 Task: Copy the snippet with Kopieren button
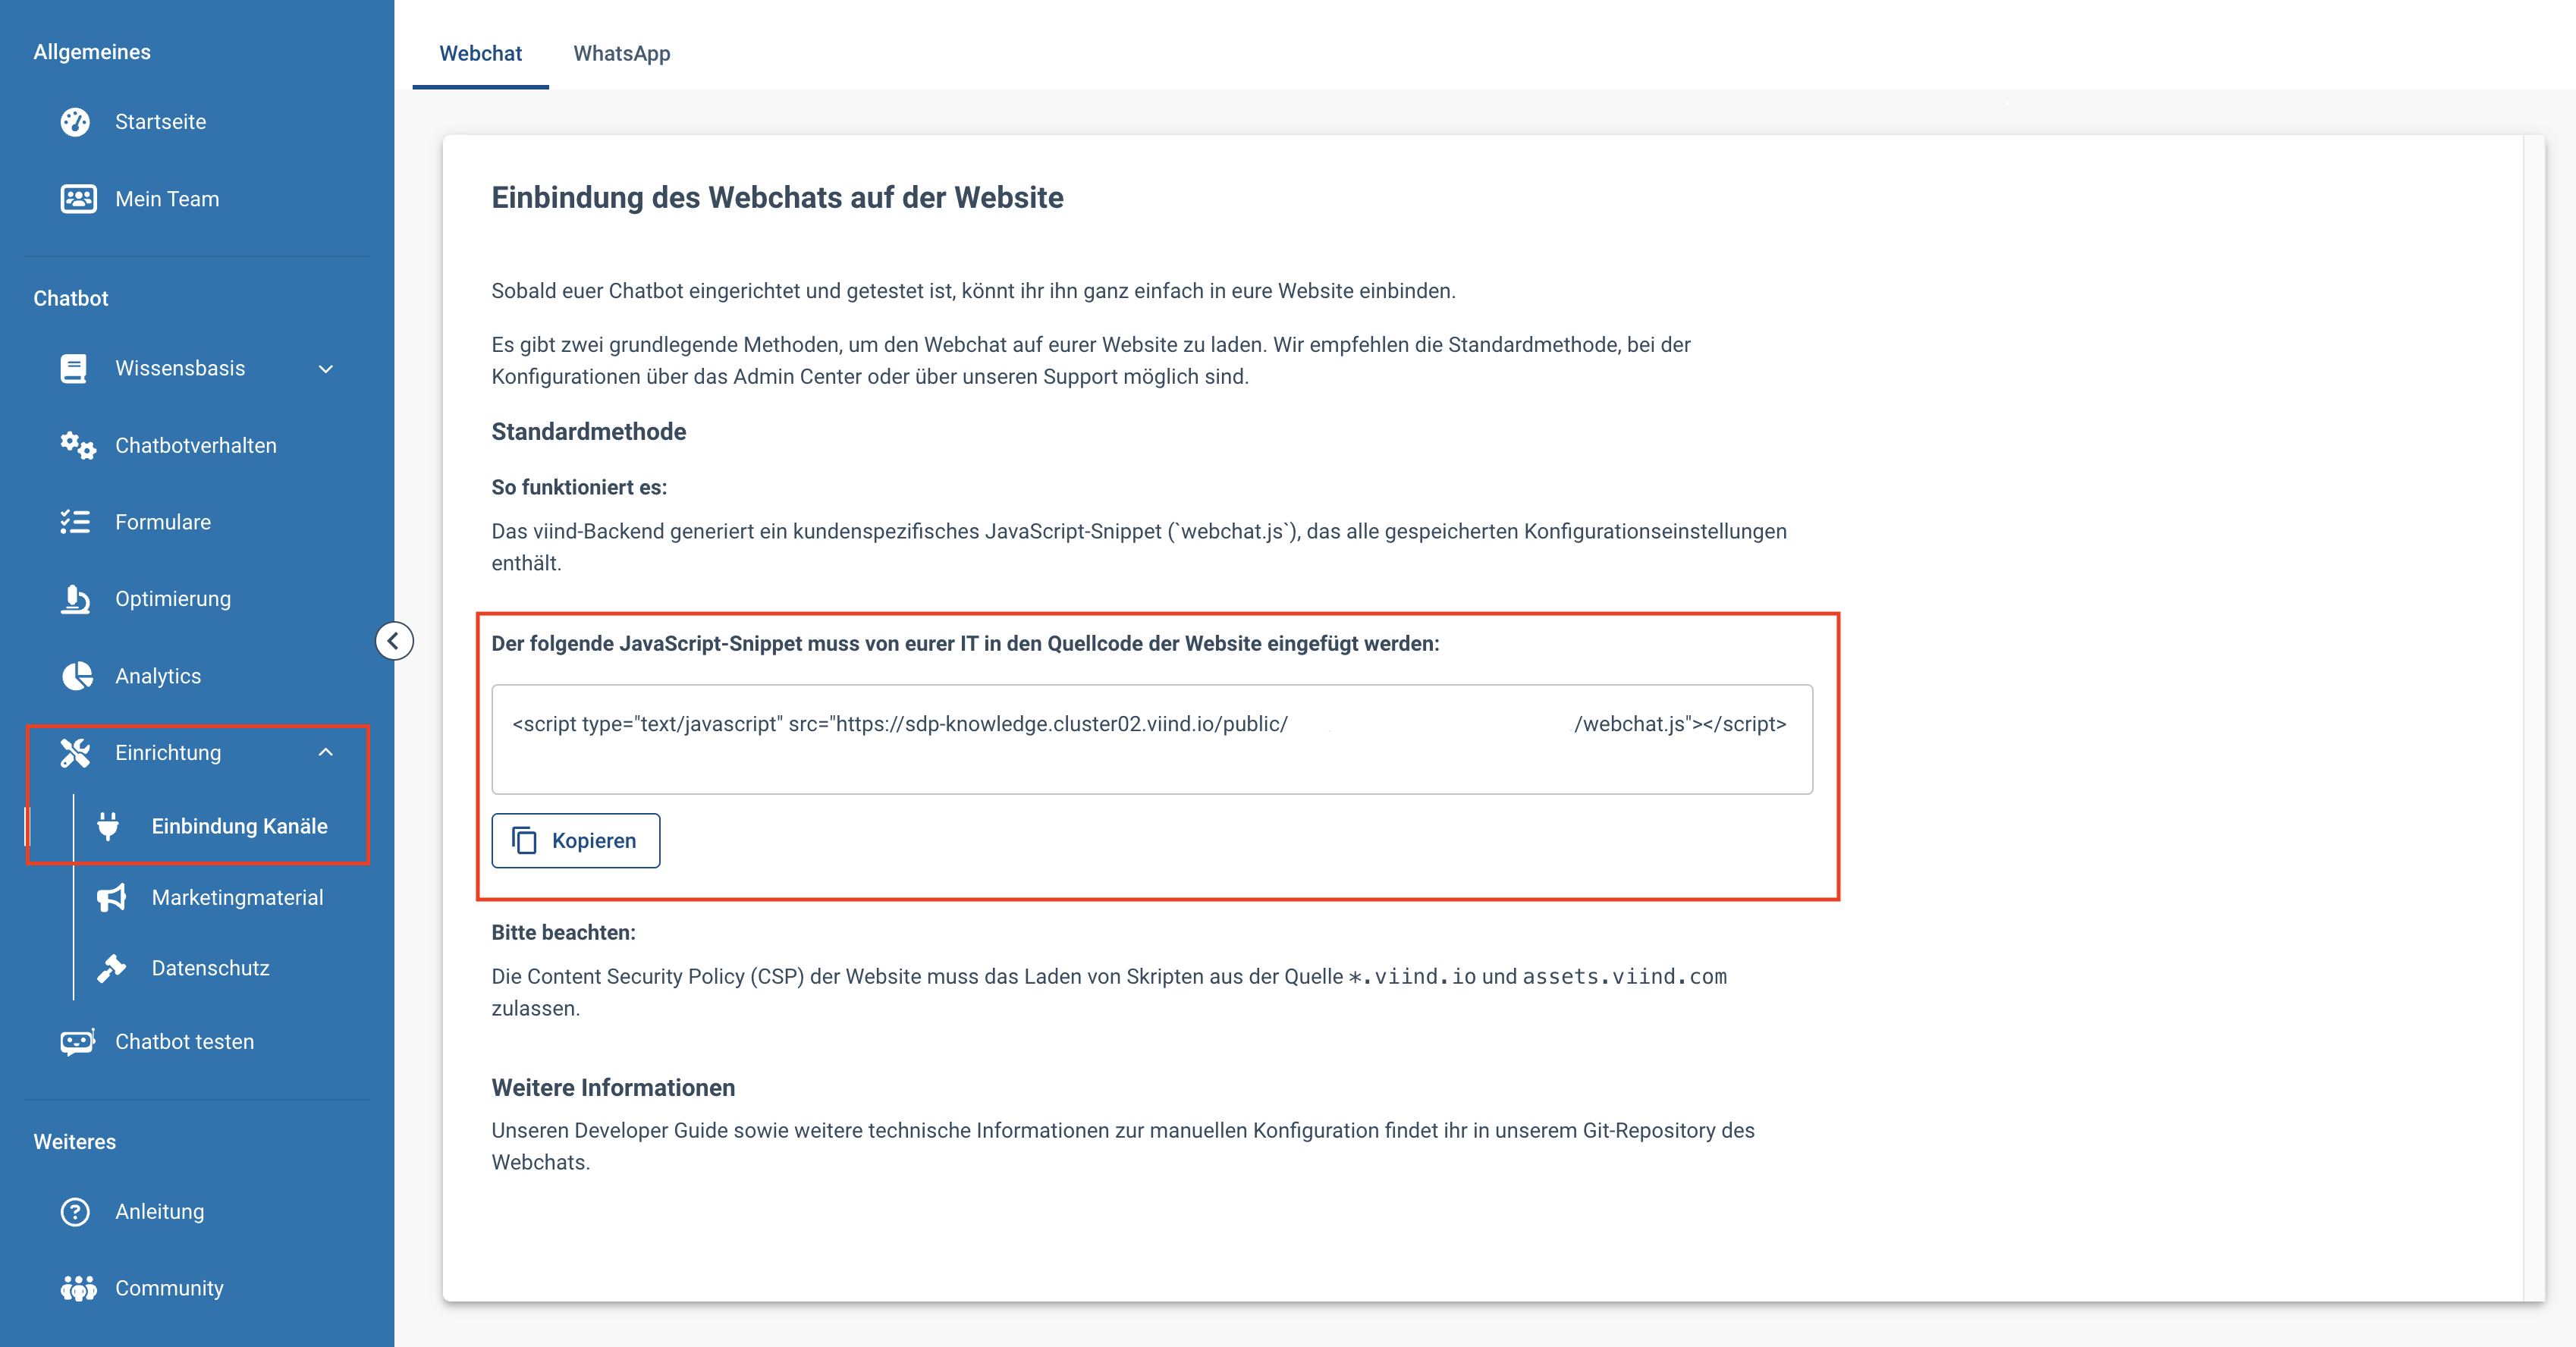click(576, 841)
